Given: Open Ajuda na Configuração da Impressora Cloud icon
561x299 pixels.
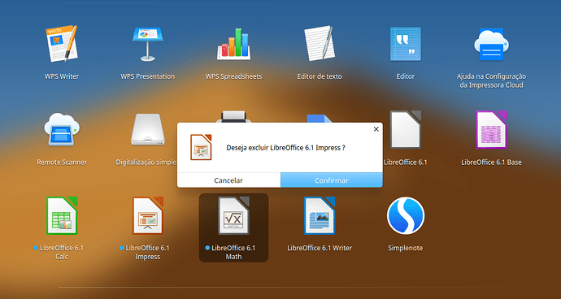Looking at the screenshot, I should (x=491, y=44).
